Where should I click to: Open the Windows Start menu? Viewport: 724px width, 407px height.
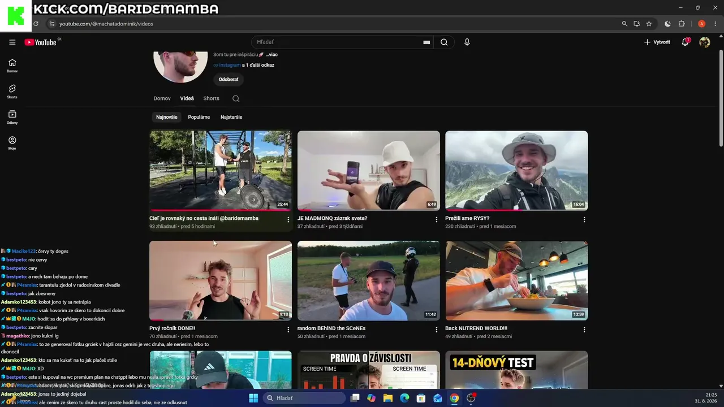253,398
